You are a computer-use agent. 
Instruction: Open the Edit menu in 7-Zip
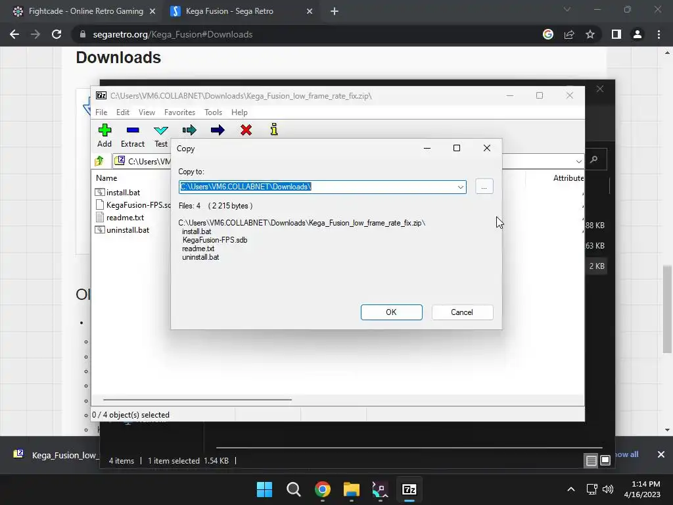[x=123, y=112]
